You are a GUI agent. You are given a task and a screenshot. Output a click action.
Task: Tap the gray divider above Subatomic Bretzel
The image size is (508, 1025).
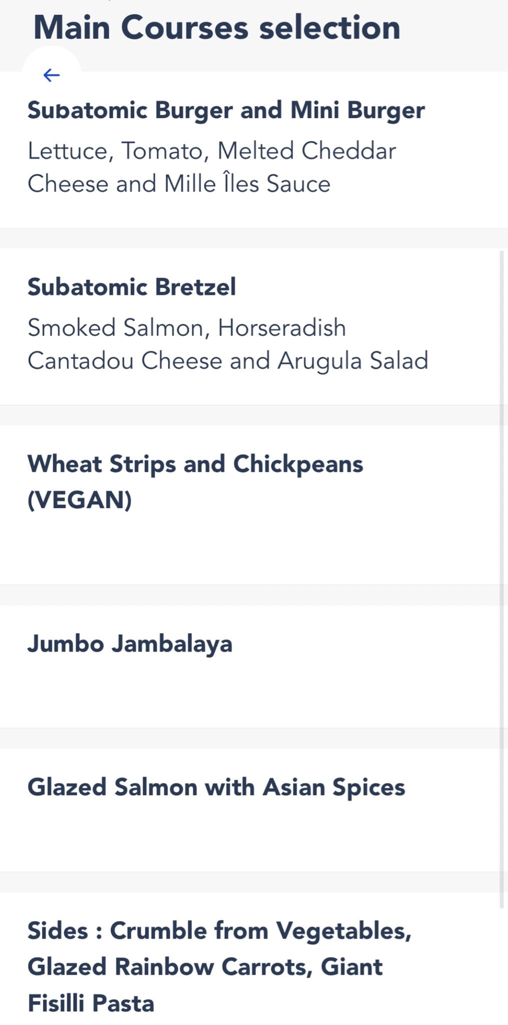(x=250, y=239)
